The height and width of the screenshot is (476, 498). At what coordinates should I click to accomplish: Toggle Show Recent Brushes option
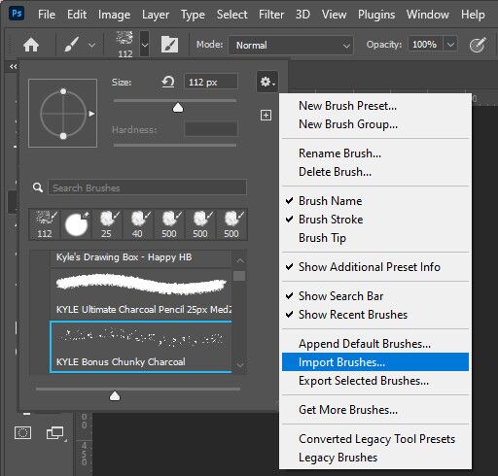click(375, 315)
